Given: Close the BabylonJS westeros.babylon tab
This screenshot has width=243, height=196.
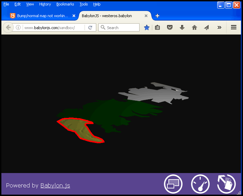Looking at the screenshot, I should pos(146,16).
